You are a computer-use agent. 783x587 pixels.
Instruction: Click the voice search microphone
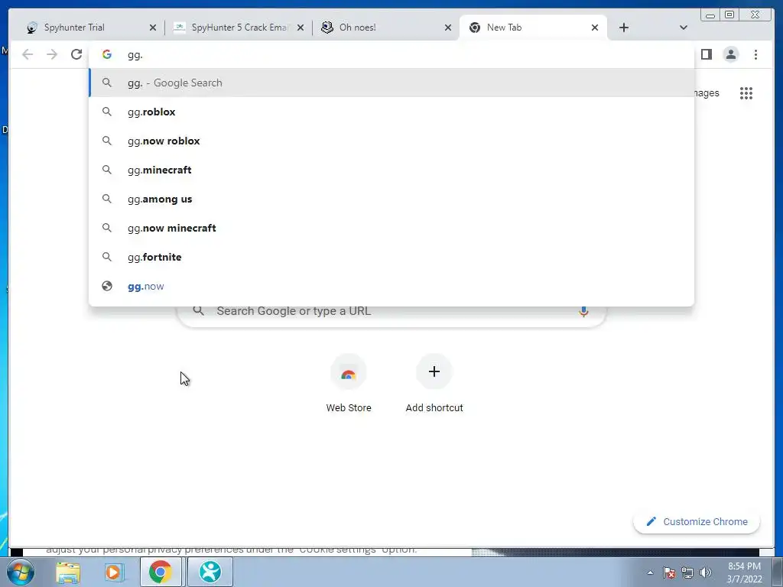click(x=583, y=311)
